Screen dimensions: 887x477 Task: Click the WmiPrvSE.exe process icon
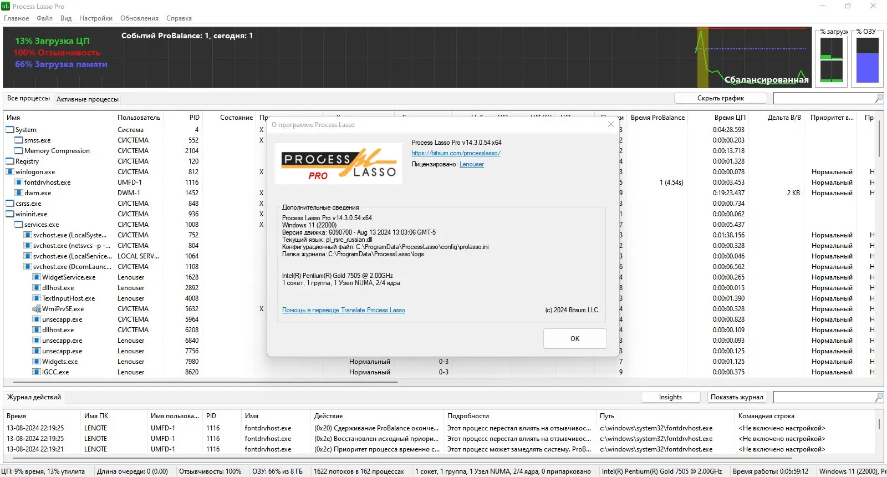(x=37, y=309)
